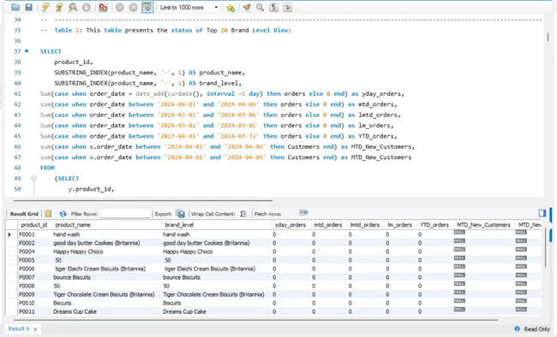Click the result grid vertical scrollbar
Screen dimensions: 557x337
(546, 248)
